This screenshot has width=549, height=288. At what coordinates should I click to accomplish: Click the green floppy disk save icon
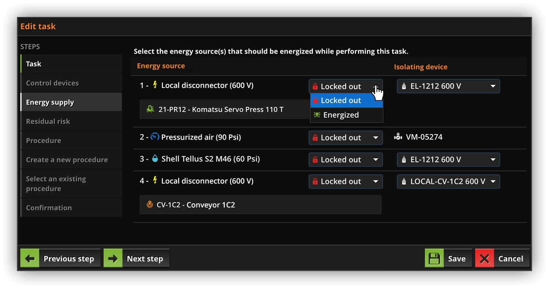tap(434, 259)
